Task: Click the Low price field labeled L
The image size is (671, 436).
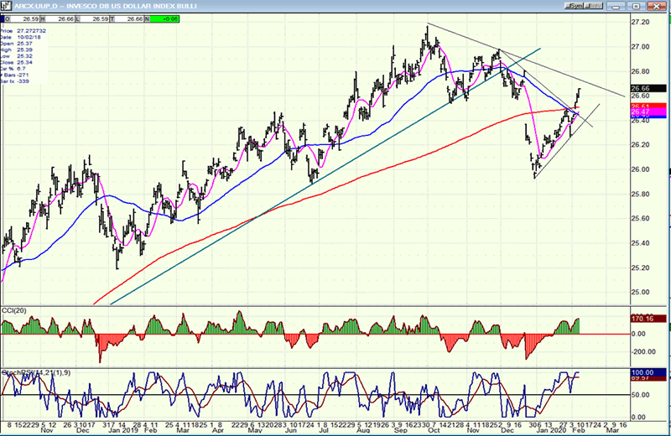Action: [x=97, y=18]
